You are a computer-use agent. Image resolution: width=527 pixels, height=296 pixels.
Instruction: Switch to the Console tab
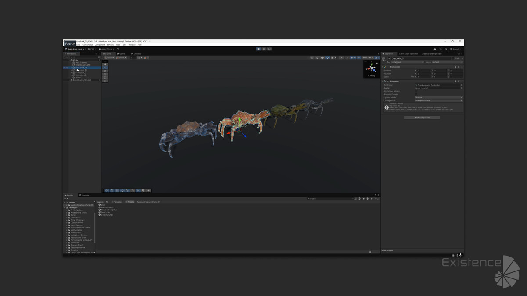(x=84, y=195)
